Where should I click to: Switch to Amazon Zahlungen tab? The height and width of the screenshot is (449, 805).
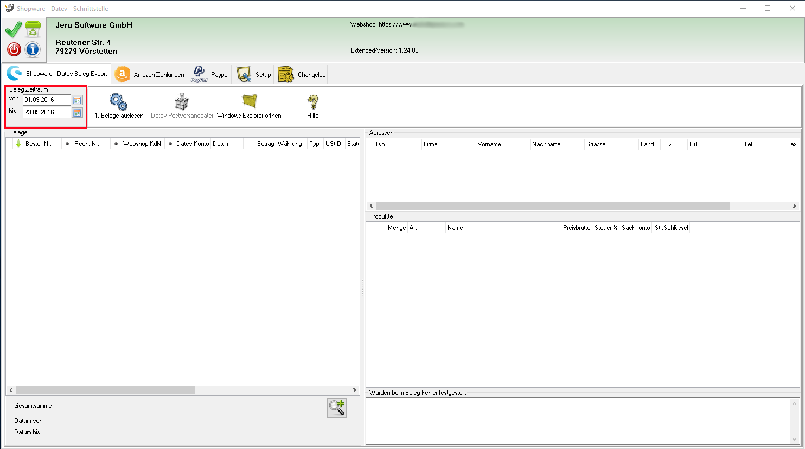pos(150,75)
